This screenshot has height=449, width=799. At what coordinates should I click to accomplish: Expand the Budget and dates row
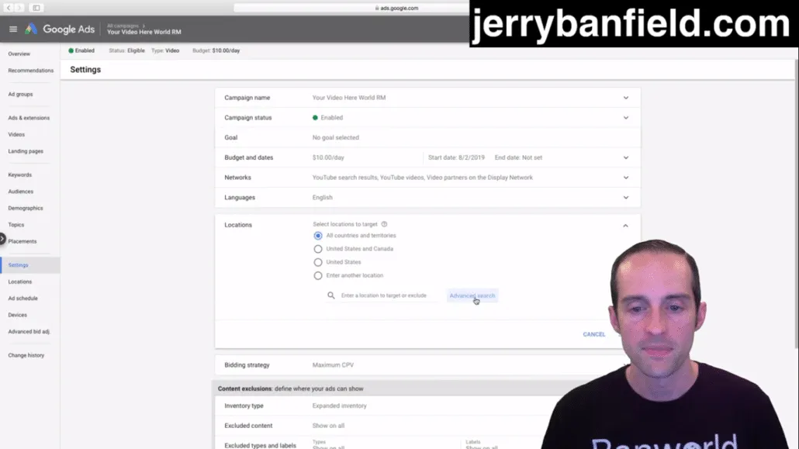[427, 157]
